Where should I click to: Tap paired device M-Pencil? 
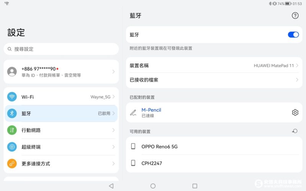[x=214, y=112]
